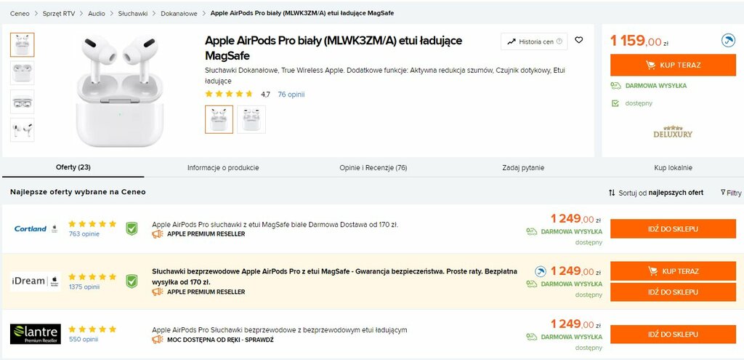Open Sprzęt RTV breadcrumb

58,13
